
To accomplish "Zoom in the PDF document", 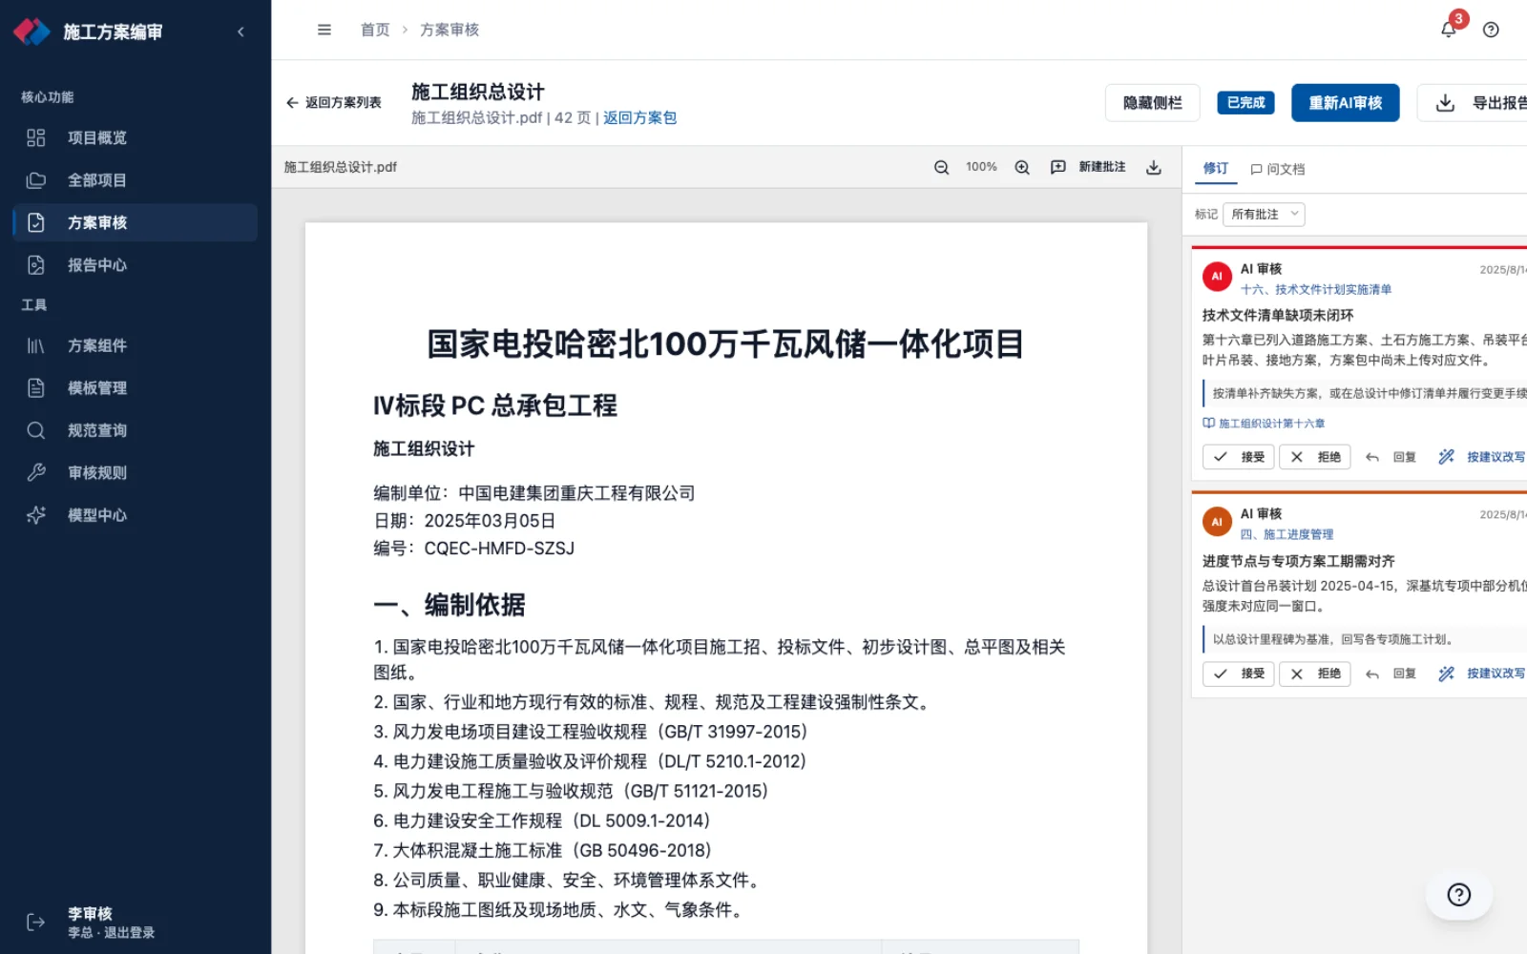I will 1022,167.
